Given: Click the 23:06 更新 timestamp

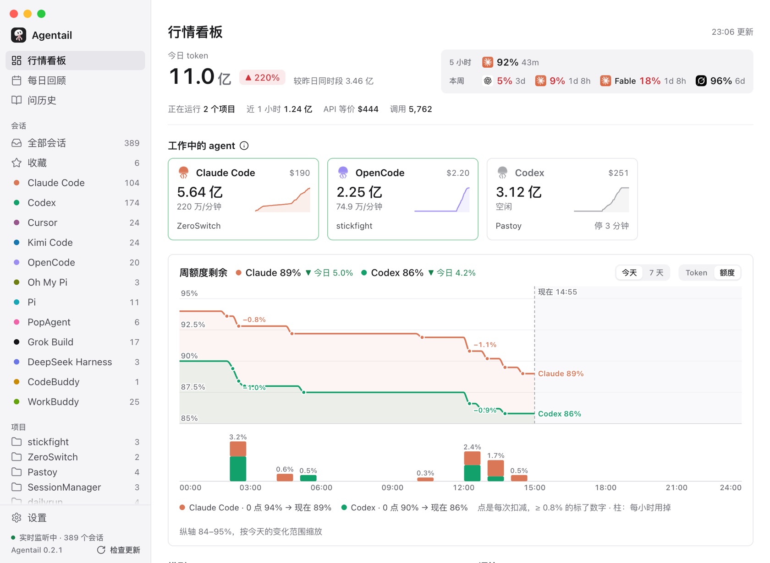Looking at the screenshot, I should coord(732,32).
